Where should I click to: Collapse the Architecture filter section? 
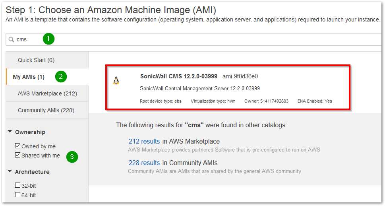(10, 172)
